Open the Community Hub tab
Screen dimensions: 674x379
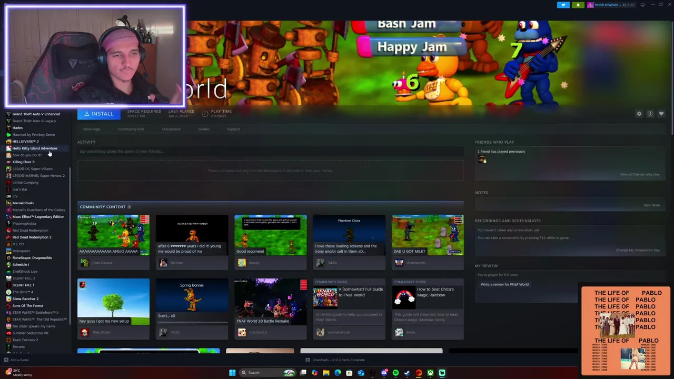pos(131,129)
